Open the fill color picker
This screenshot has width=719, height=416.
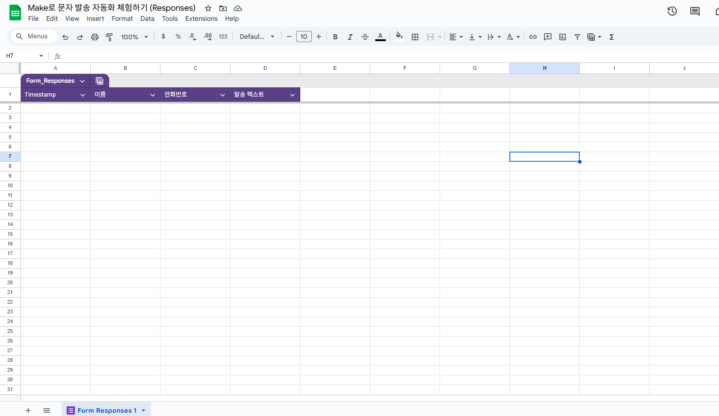pos(399,37)
